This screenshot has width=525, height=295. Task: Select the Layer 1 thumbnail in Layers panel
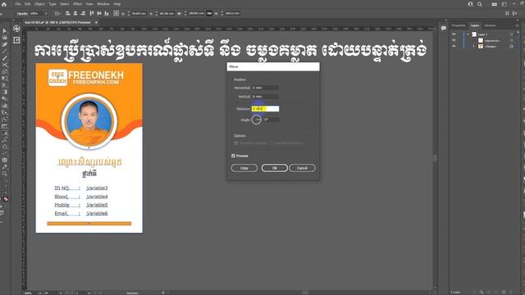(474, 34)
